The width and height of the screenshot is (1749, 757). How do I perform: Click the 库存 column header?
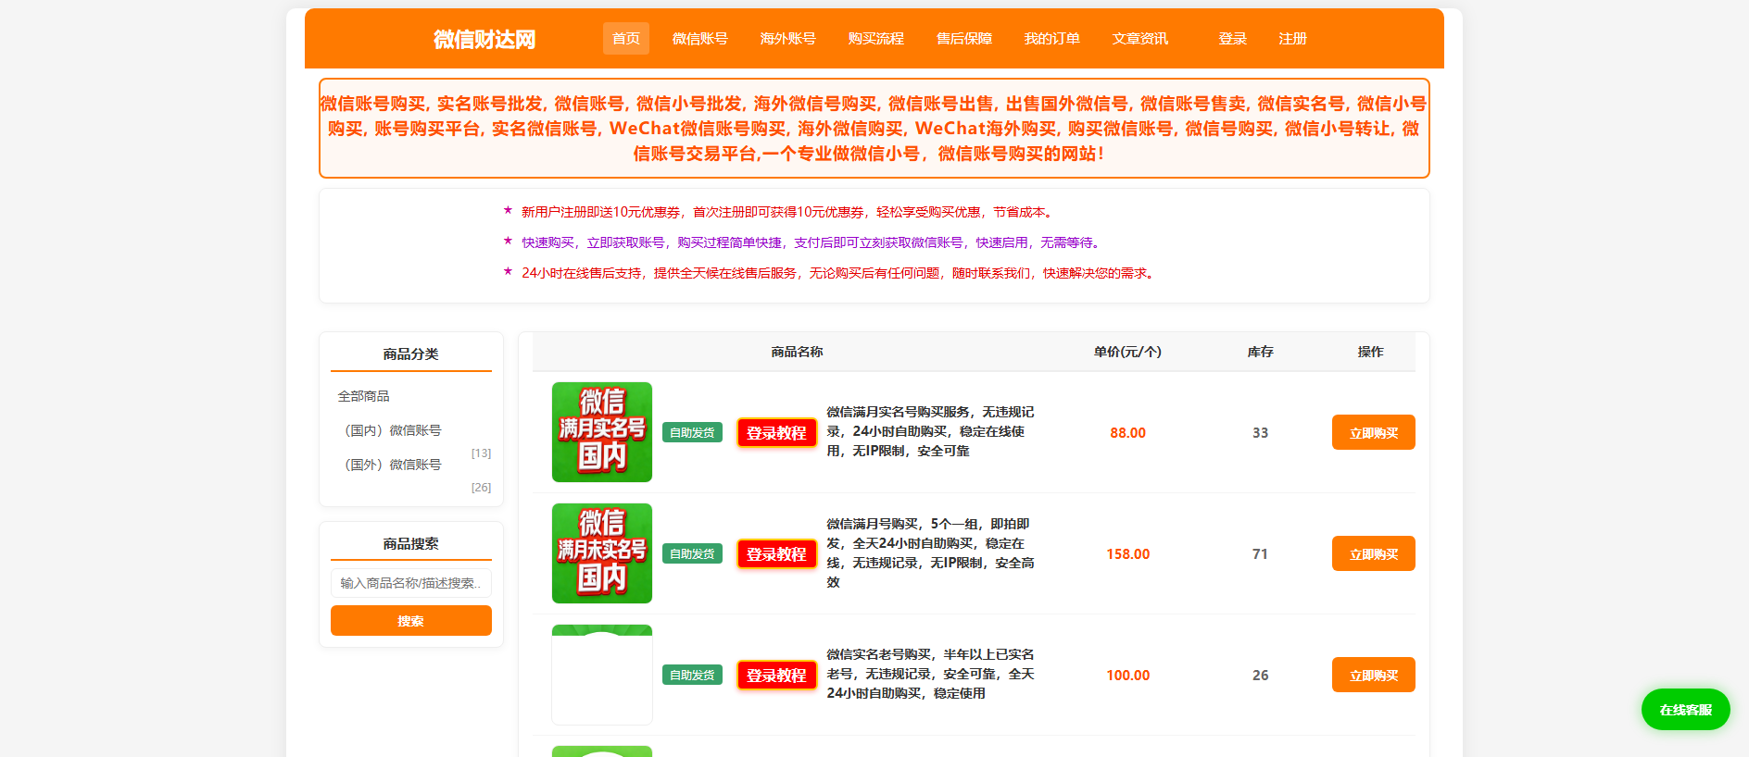(x=1261, y=352)
